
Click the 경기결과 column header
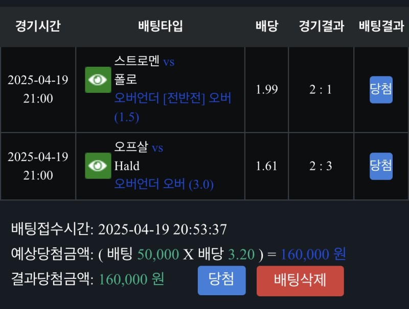pyautogui.click(x=321, y=27)
